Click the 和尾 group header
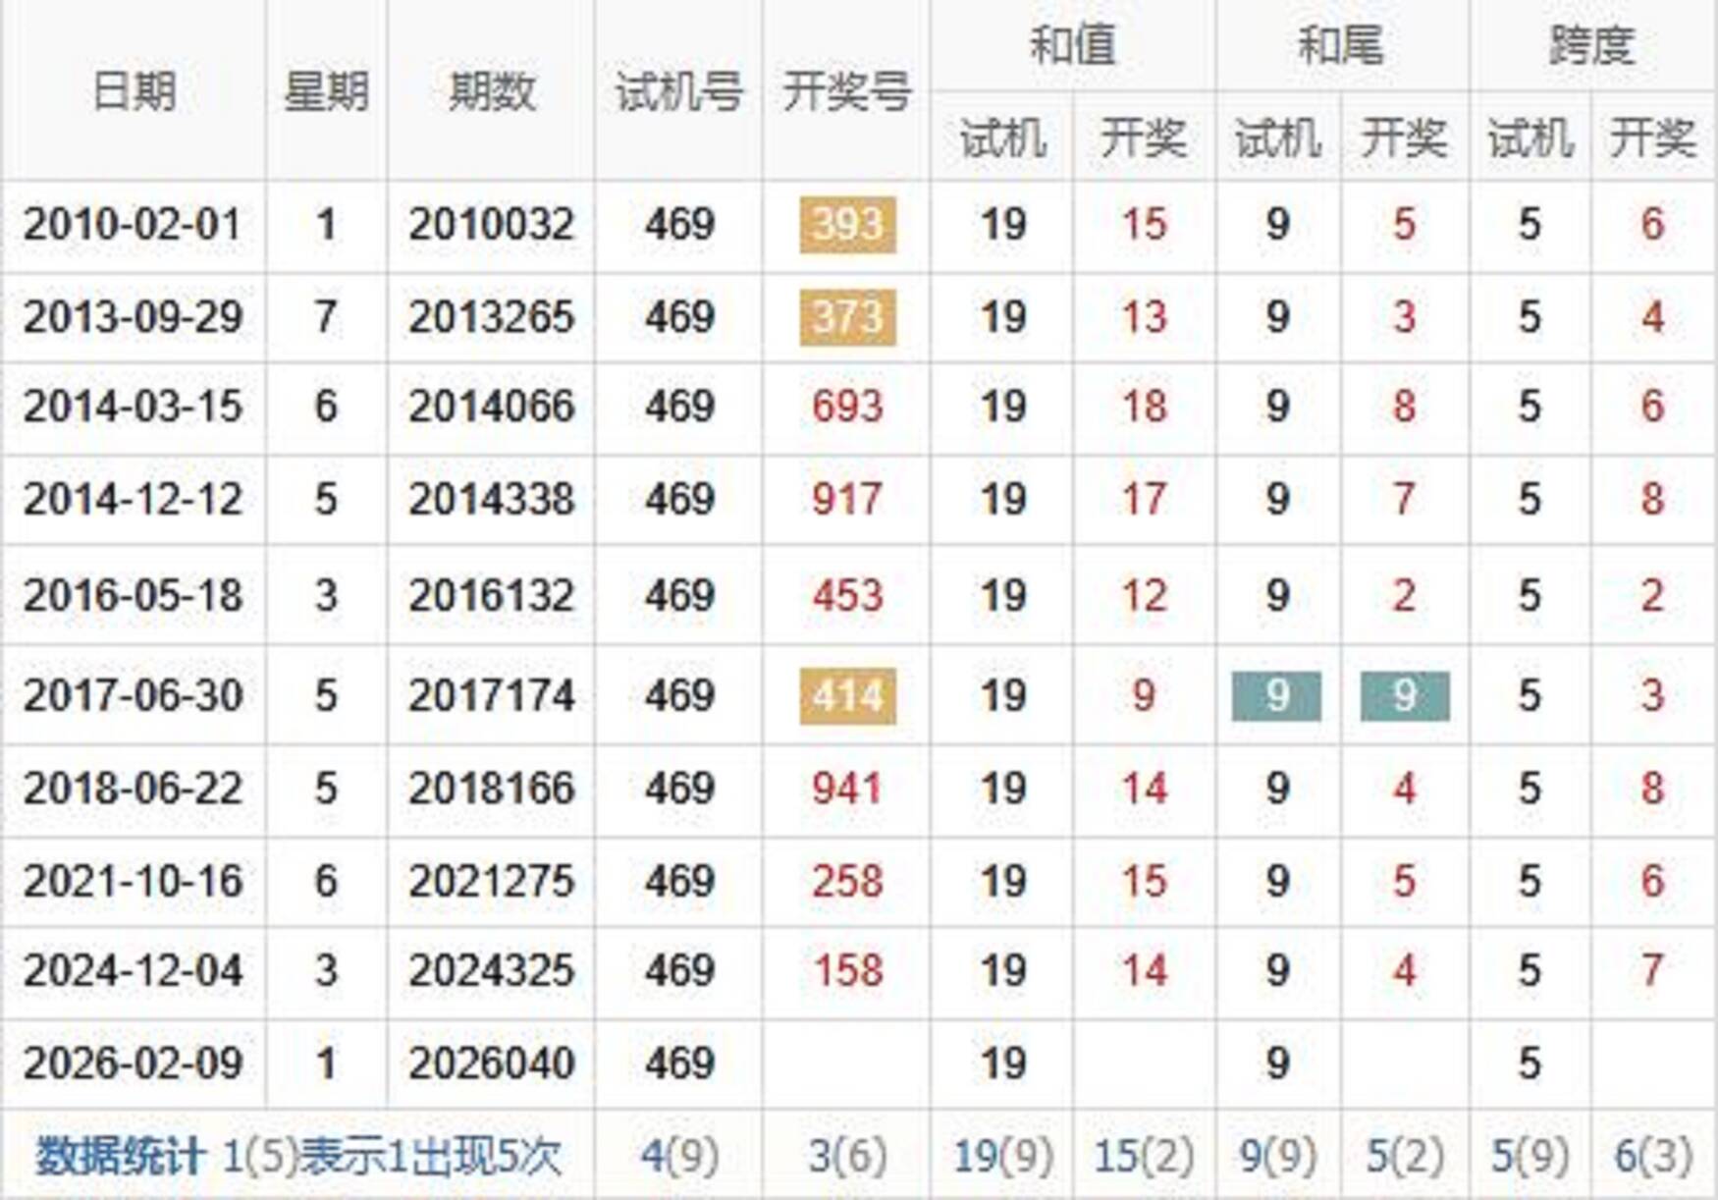The image size is (1718, 1200). [1341, 45]
